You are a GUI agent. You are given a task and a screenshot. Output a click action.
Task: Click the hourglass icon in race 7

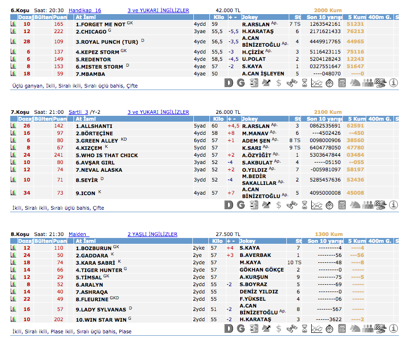[304, 205]
